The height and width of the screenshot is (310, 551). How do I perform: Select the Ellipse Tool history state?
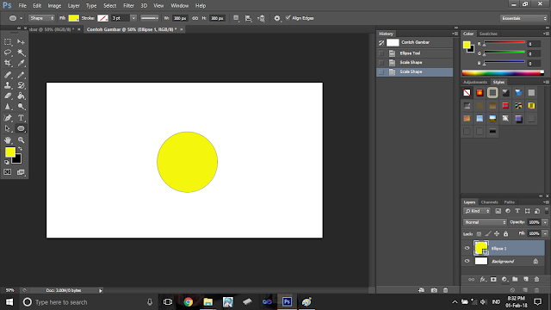coord(415,53)
